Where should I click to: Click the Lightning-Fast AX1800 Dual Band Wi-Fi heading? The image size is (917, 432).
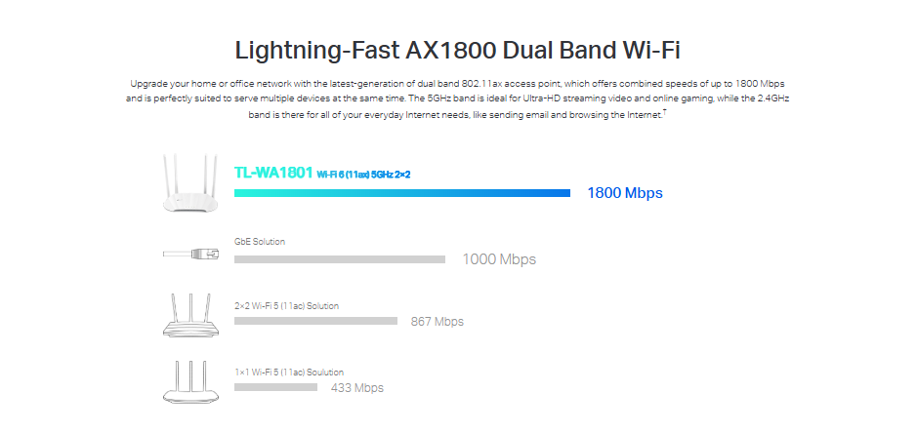coord(458,51)
